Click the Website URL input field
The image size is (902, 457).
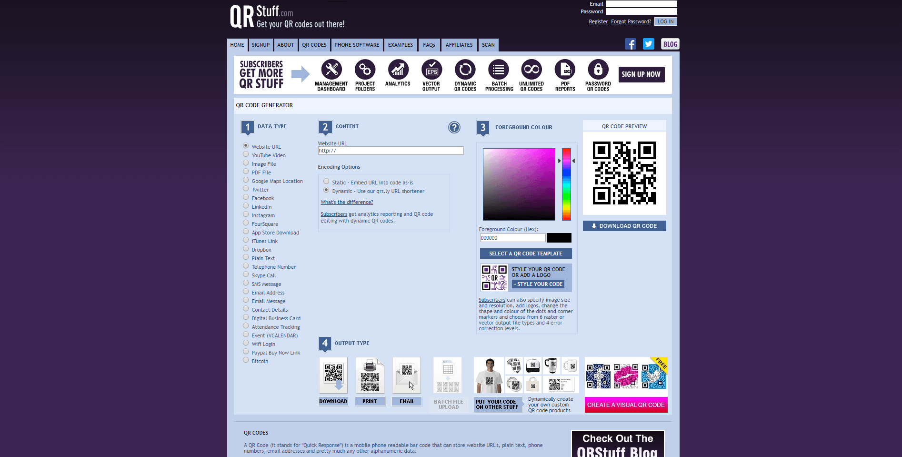point(391,151)
